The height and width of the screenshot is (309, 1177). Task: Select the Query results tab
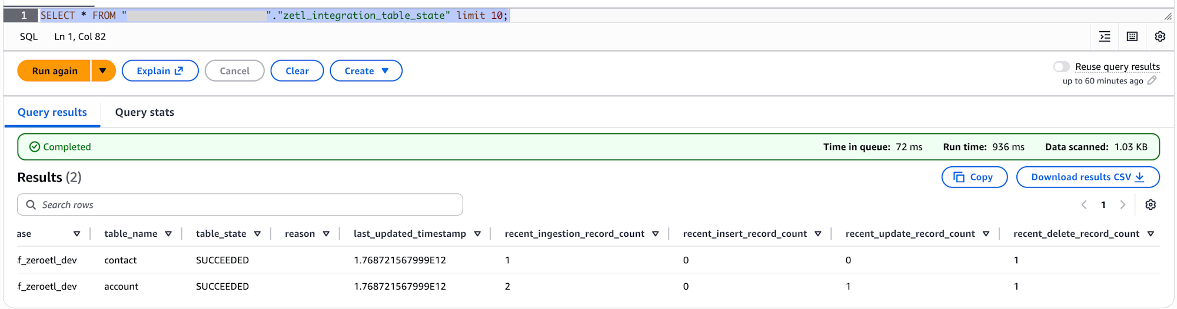pos(52,112)
